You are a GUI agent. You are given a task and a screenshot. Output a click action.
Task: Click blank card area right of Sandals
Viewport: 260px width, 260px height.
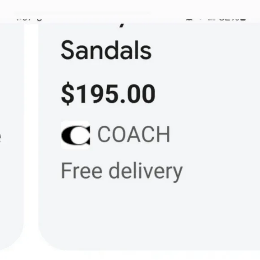point(206,50)
